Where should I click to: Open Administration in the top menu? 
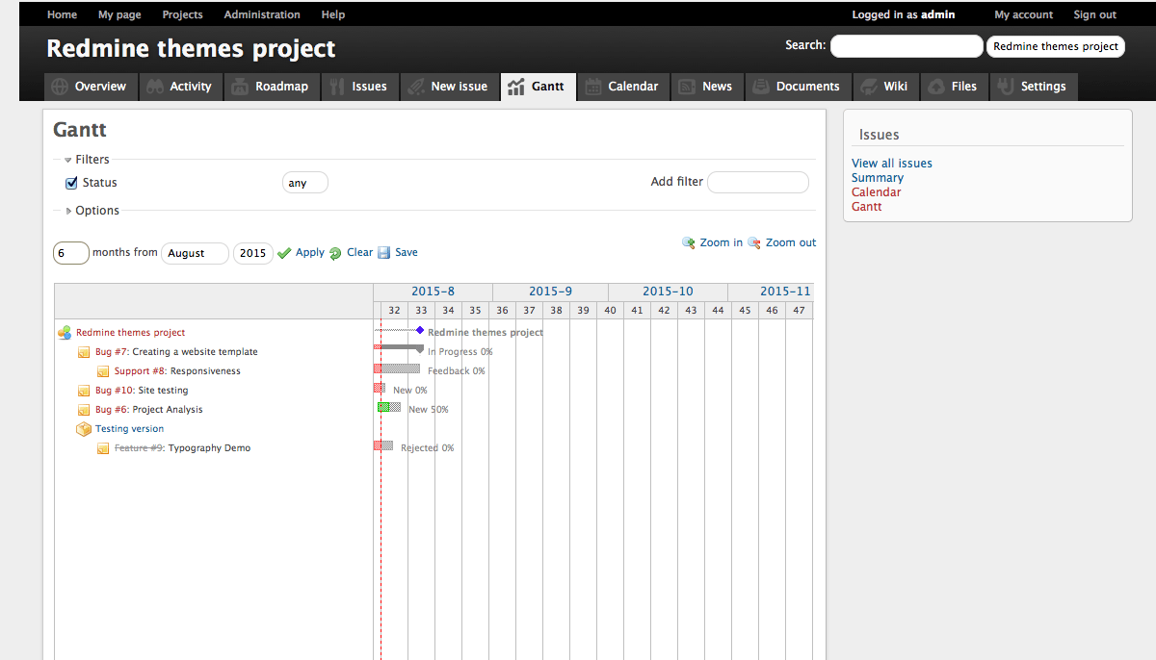click(x=262, y=14)
